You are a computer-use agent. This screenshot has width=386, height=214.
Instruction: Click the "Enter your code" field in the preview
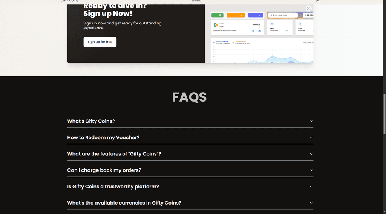click(283, 15)
